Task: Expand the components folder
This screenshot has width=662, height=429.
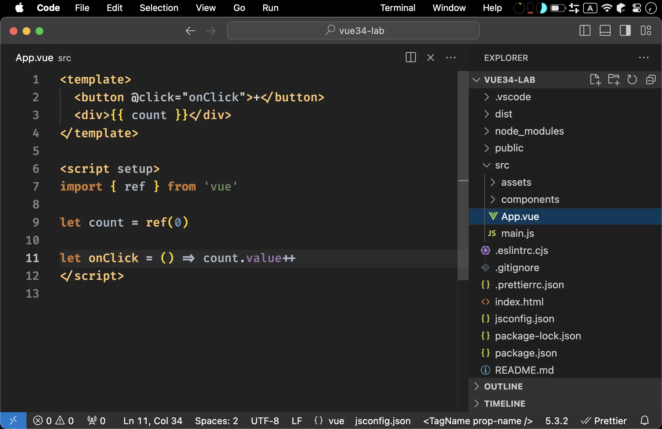Action: [x=493, y=199]
